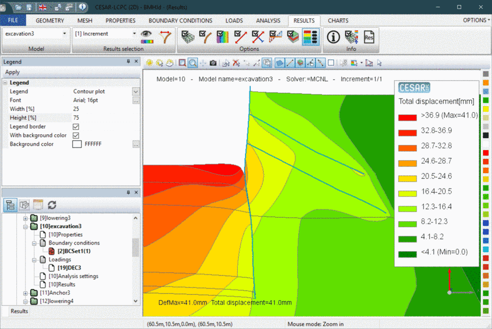The width and height of the screenshot is (492, 329).
Task: Open the Info icon in ribbon
Action: click(x=333, y=37)
